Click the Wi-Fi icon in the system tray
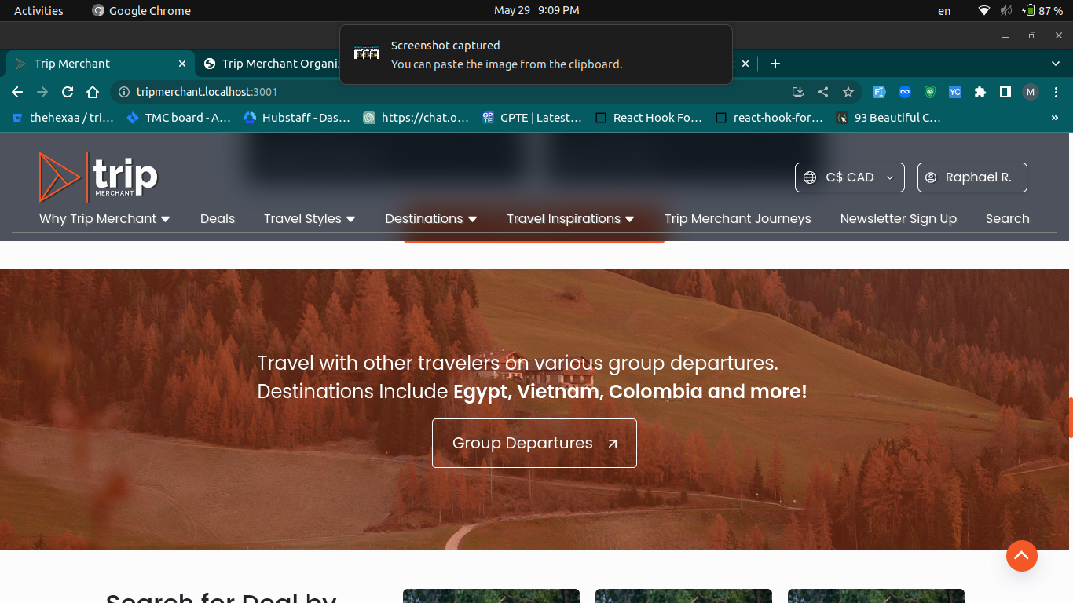This screenshot has height=603, width=1073. point(984,10)
